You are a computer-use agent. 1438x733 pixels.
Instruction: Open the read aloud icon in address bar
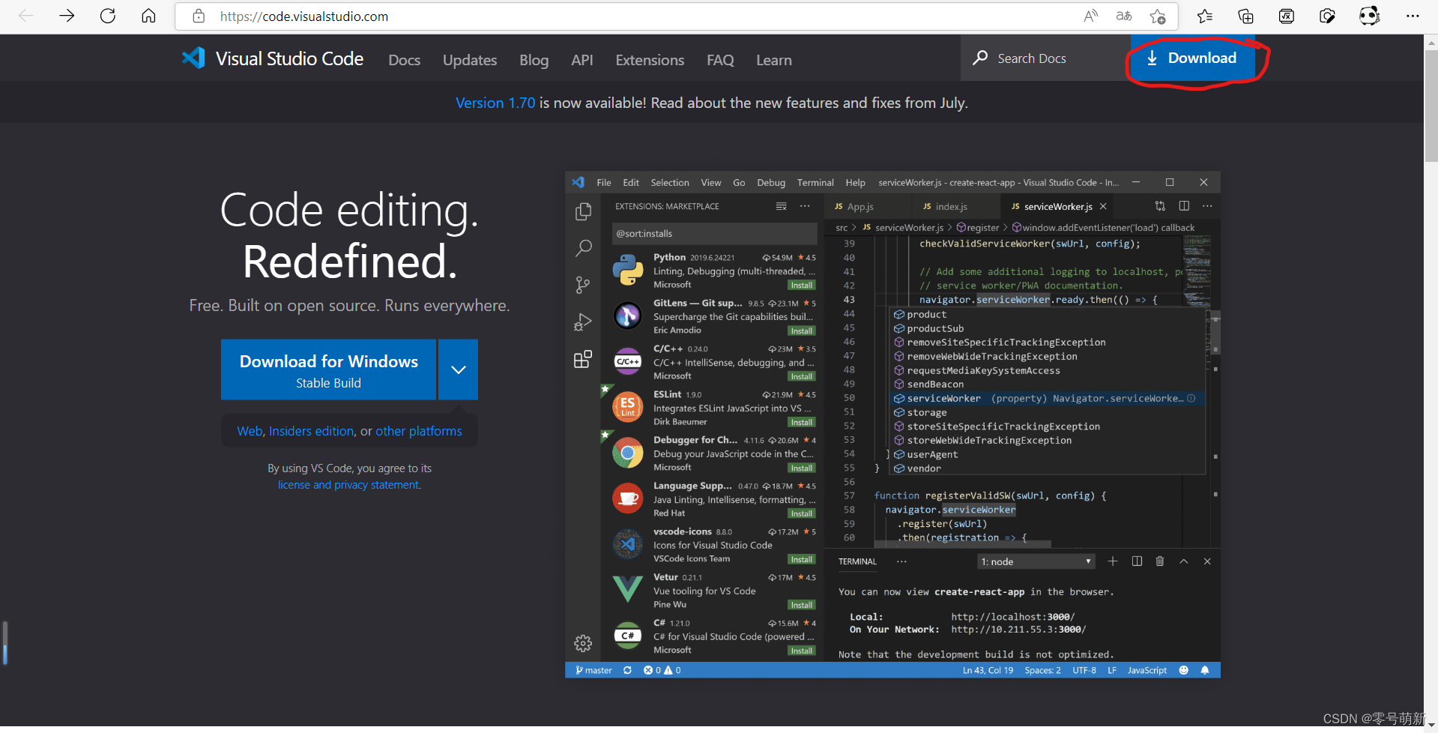pos(1090,16)
